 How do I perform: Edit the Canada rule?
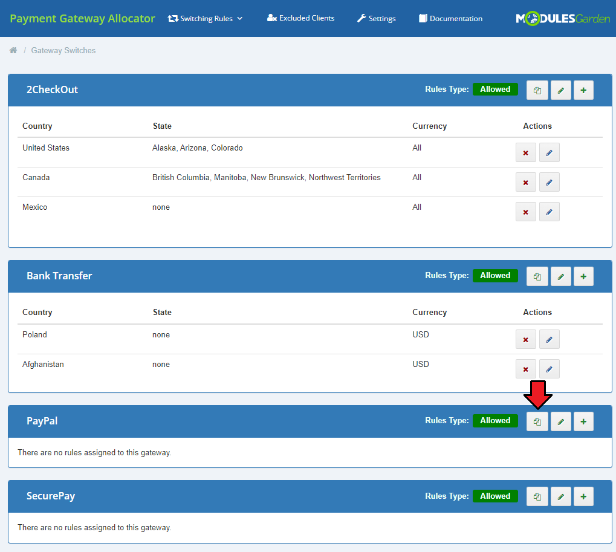(550, 183)
